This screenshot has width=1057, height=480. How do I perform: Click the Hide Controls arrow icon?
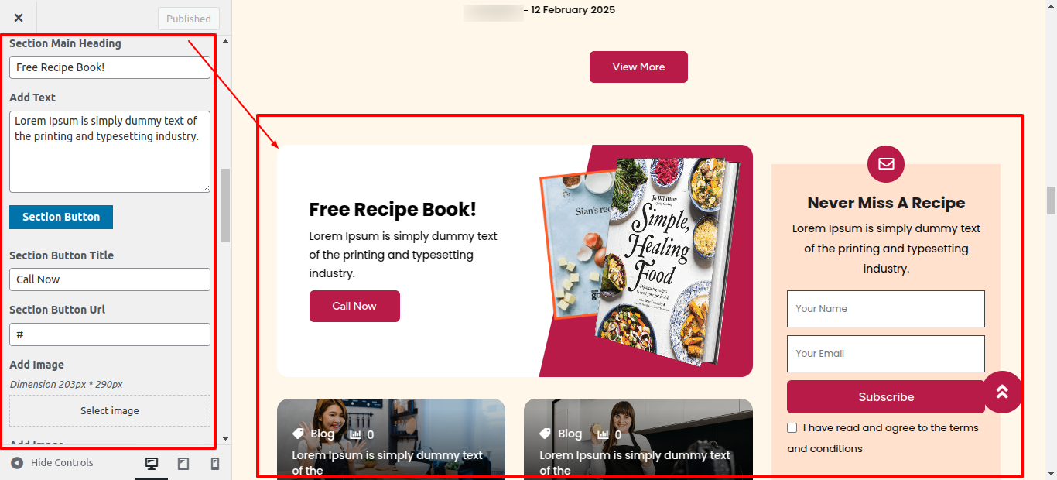[17, 463]
